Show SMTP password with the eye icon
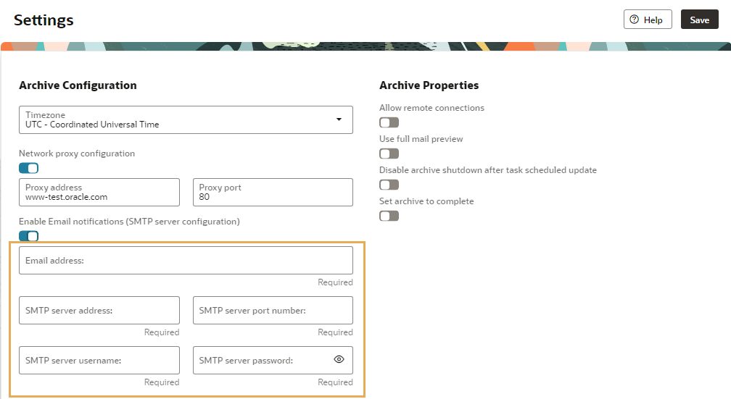The width and height of the screenshot is (731, 399). coord(339,359)
